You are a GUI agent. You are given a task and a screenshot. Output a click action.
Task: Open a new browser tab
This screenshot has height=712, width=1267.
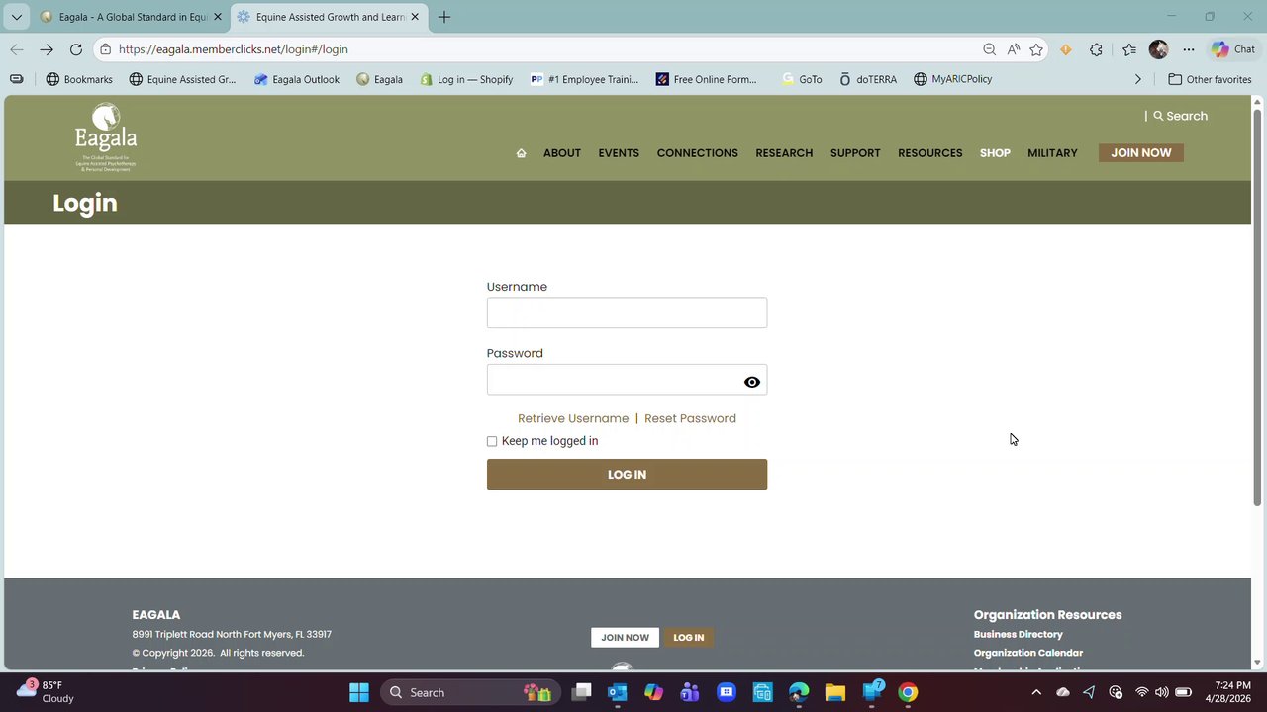(x=444, y=17)
